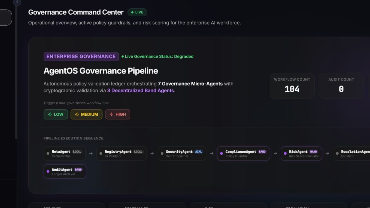Screen dimensions: 370x208
Task: Click the AIML badge on SecurityAgent
Action: pyautogui.click(x=199, y=152)
